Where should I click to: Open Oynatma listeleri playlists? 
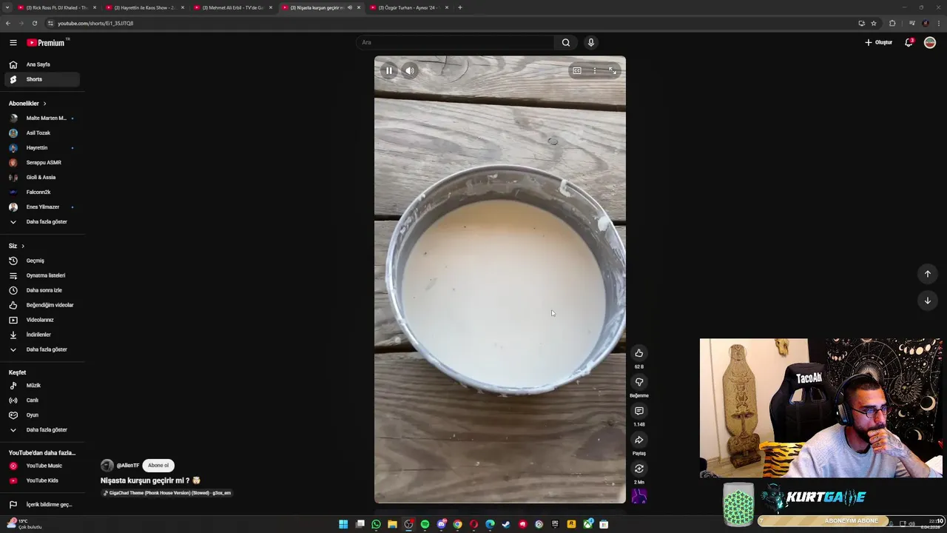click(x=42, y=275)
